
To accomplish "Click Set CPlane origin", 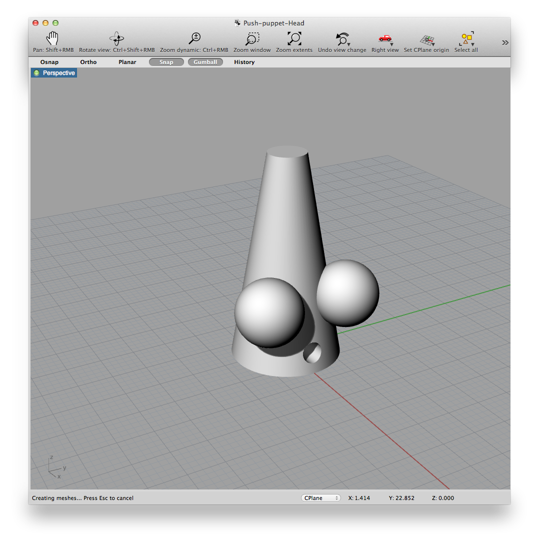I will 426,40.
